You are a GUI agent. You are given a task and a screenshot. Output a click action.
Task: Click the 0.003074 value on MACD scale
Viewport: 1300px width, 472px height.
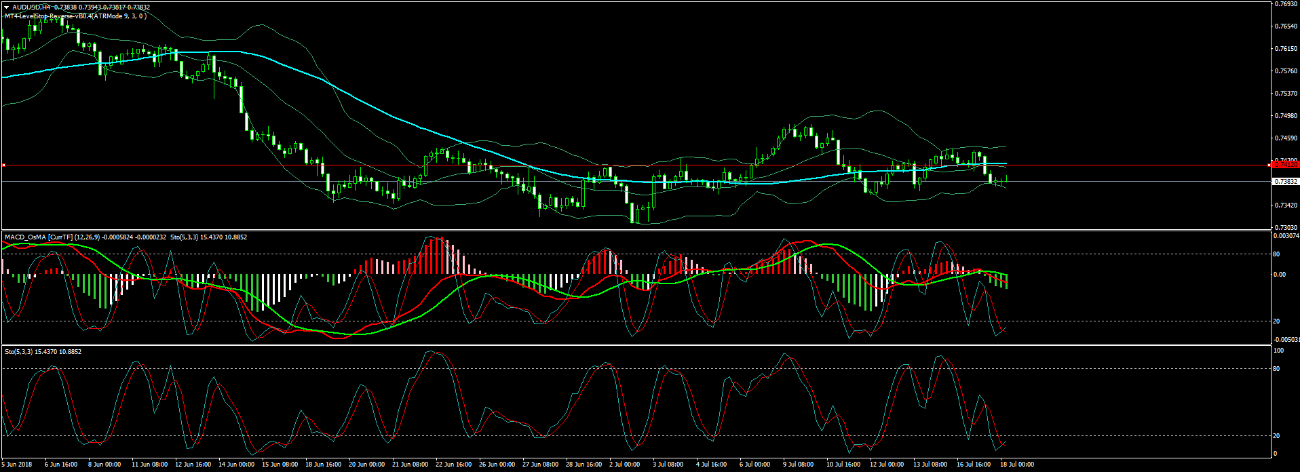pos(1286,236)
